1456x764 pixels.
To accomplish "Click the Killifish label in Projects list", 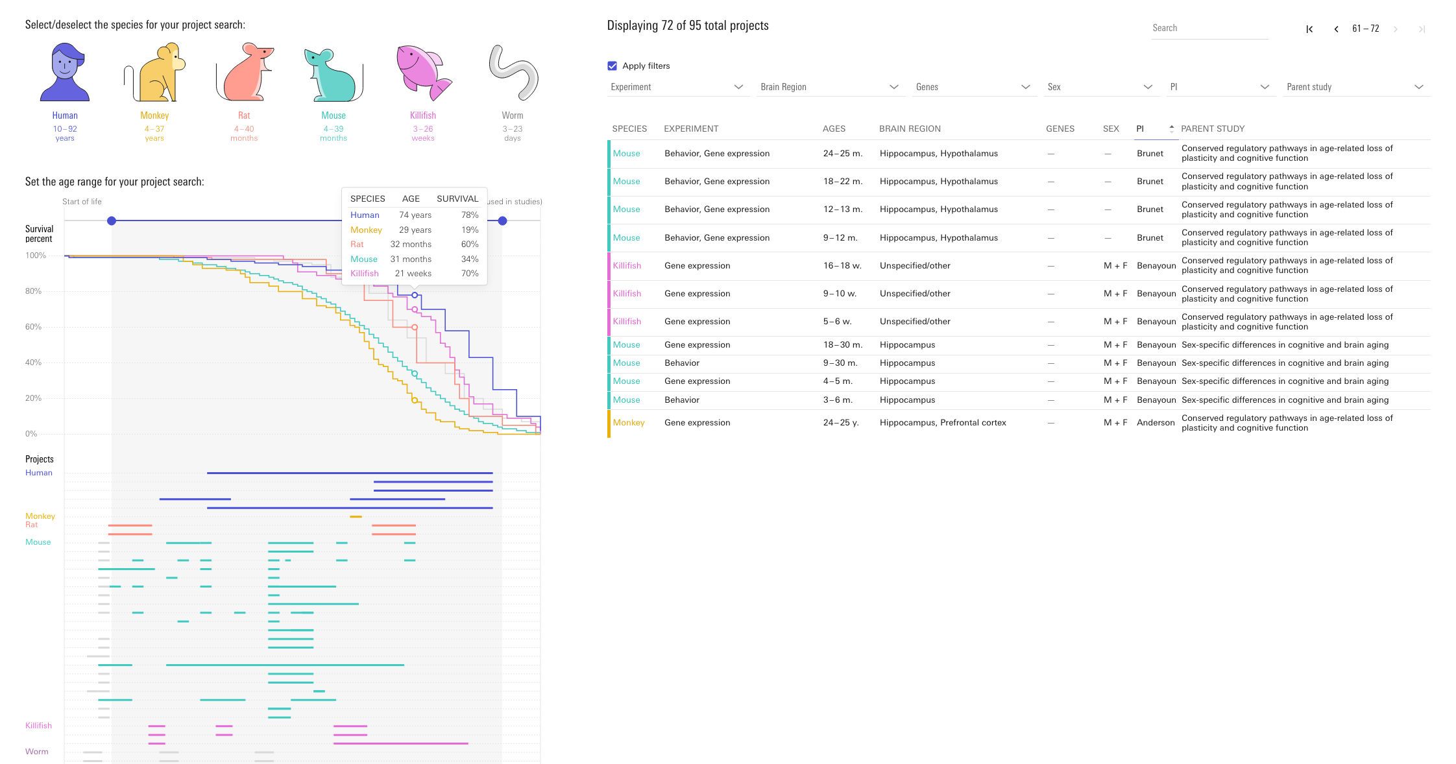I will pos(38,726).
